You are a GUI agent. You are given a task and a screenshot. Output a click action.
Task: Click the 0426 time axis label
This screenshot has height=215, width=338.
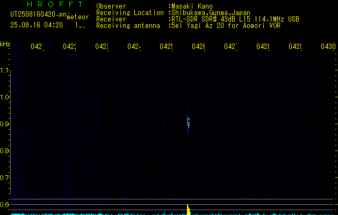(x=198, y=46)
